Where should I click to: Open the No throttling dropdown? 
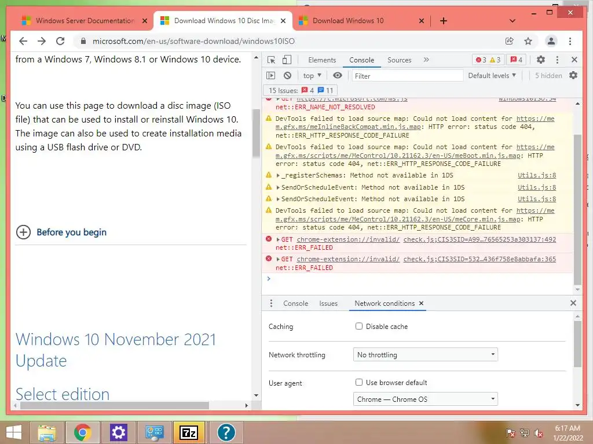[x=426, y=354]
